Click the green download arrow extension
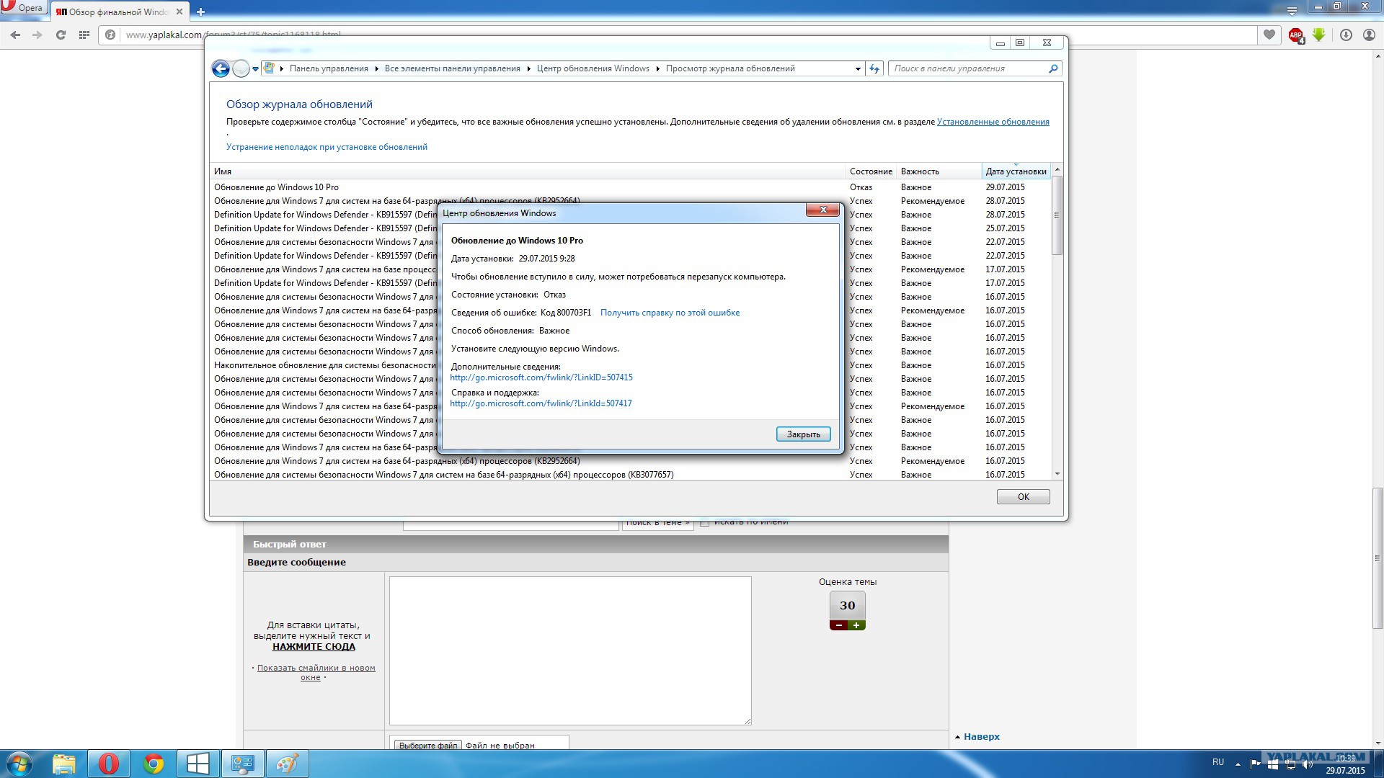This screenshot has width=1384, height=778. 1318,35
